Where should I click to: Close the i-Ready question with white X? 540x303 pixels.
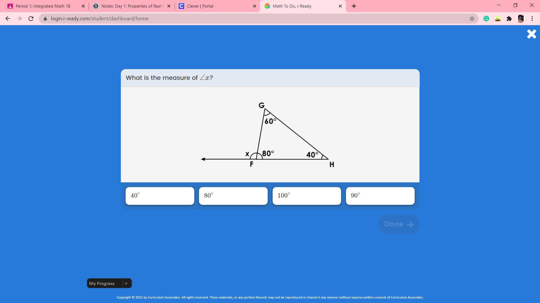(x=531, y=34)
